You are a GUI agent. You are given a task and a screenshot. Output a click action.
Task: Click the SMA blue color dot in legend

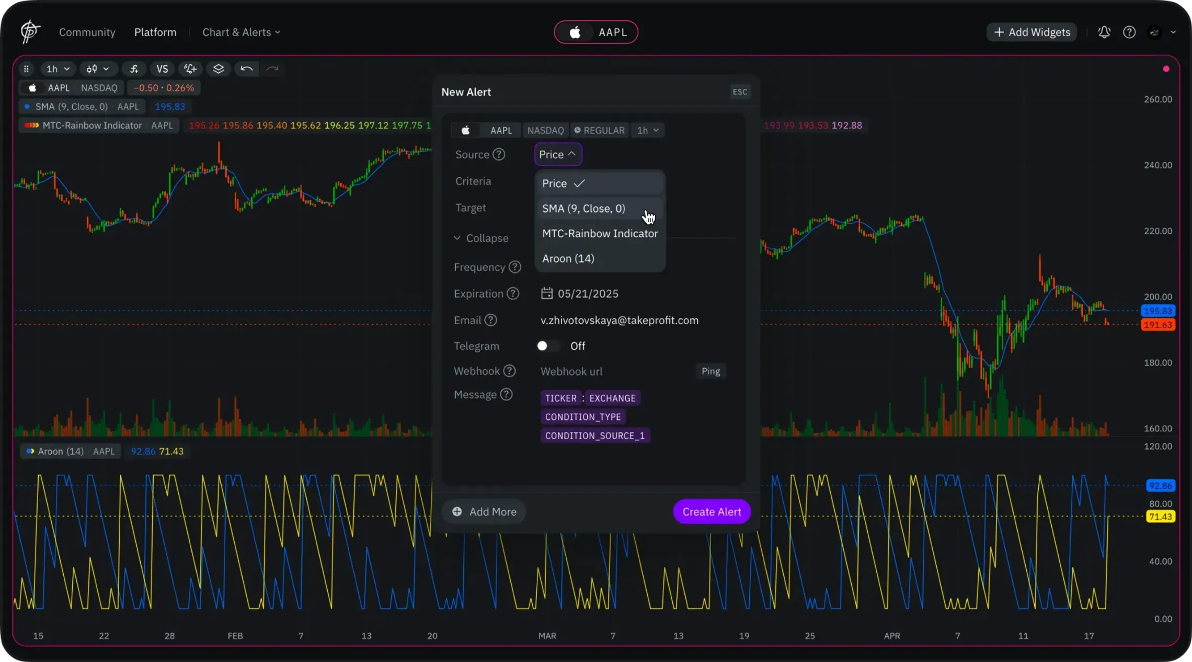[x=27, y=106]
